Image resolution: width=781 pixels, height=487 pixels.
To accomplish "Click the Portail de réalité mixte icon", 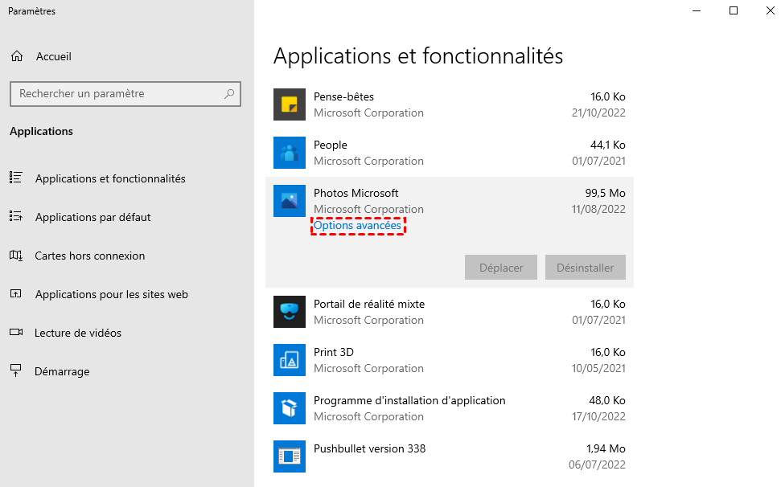I will pos(290,312).
